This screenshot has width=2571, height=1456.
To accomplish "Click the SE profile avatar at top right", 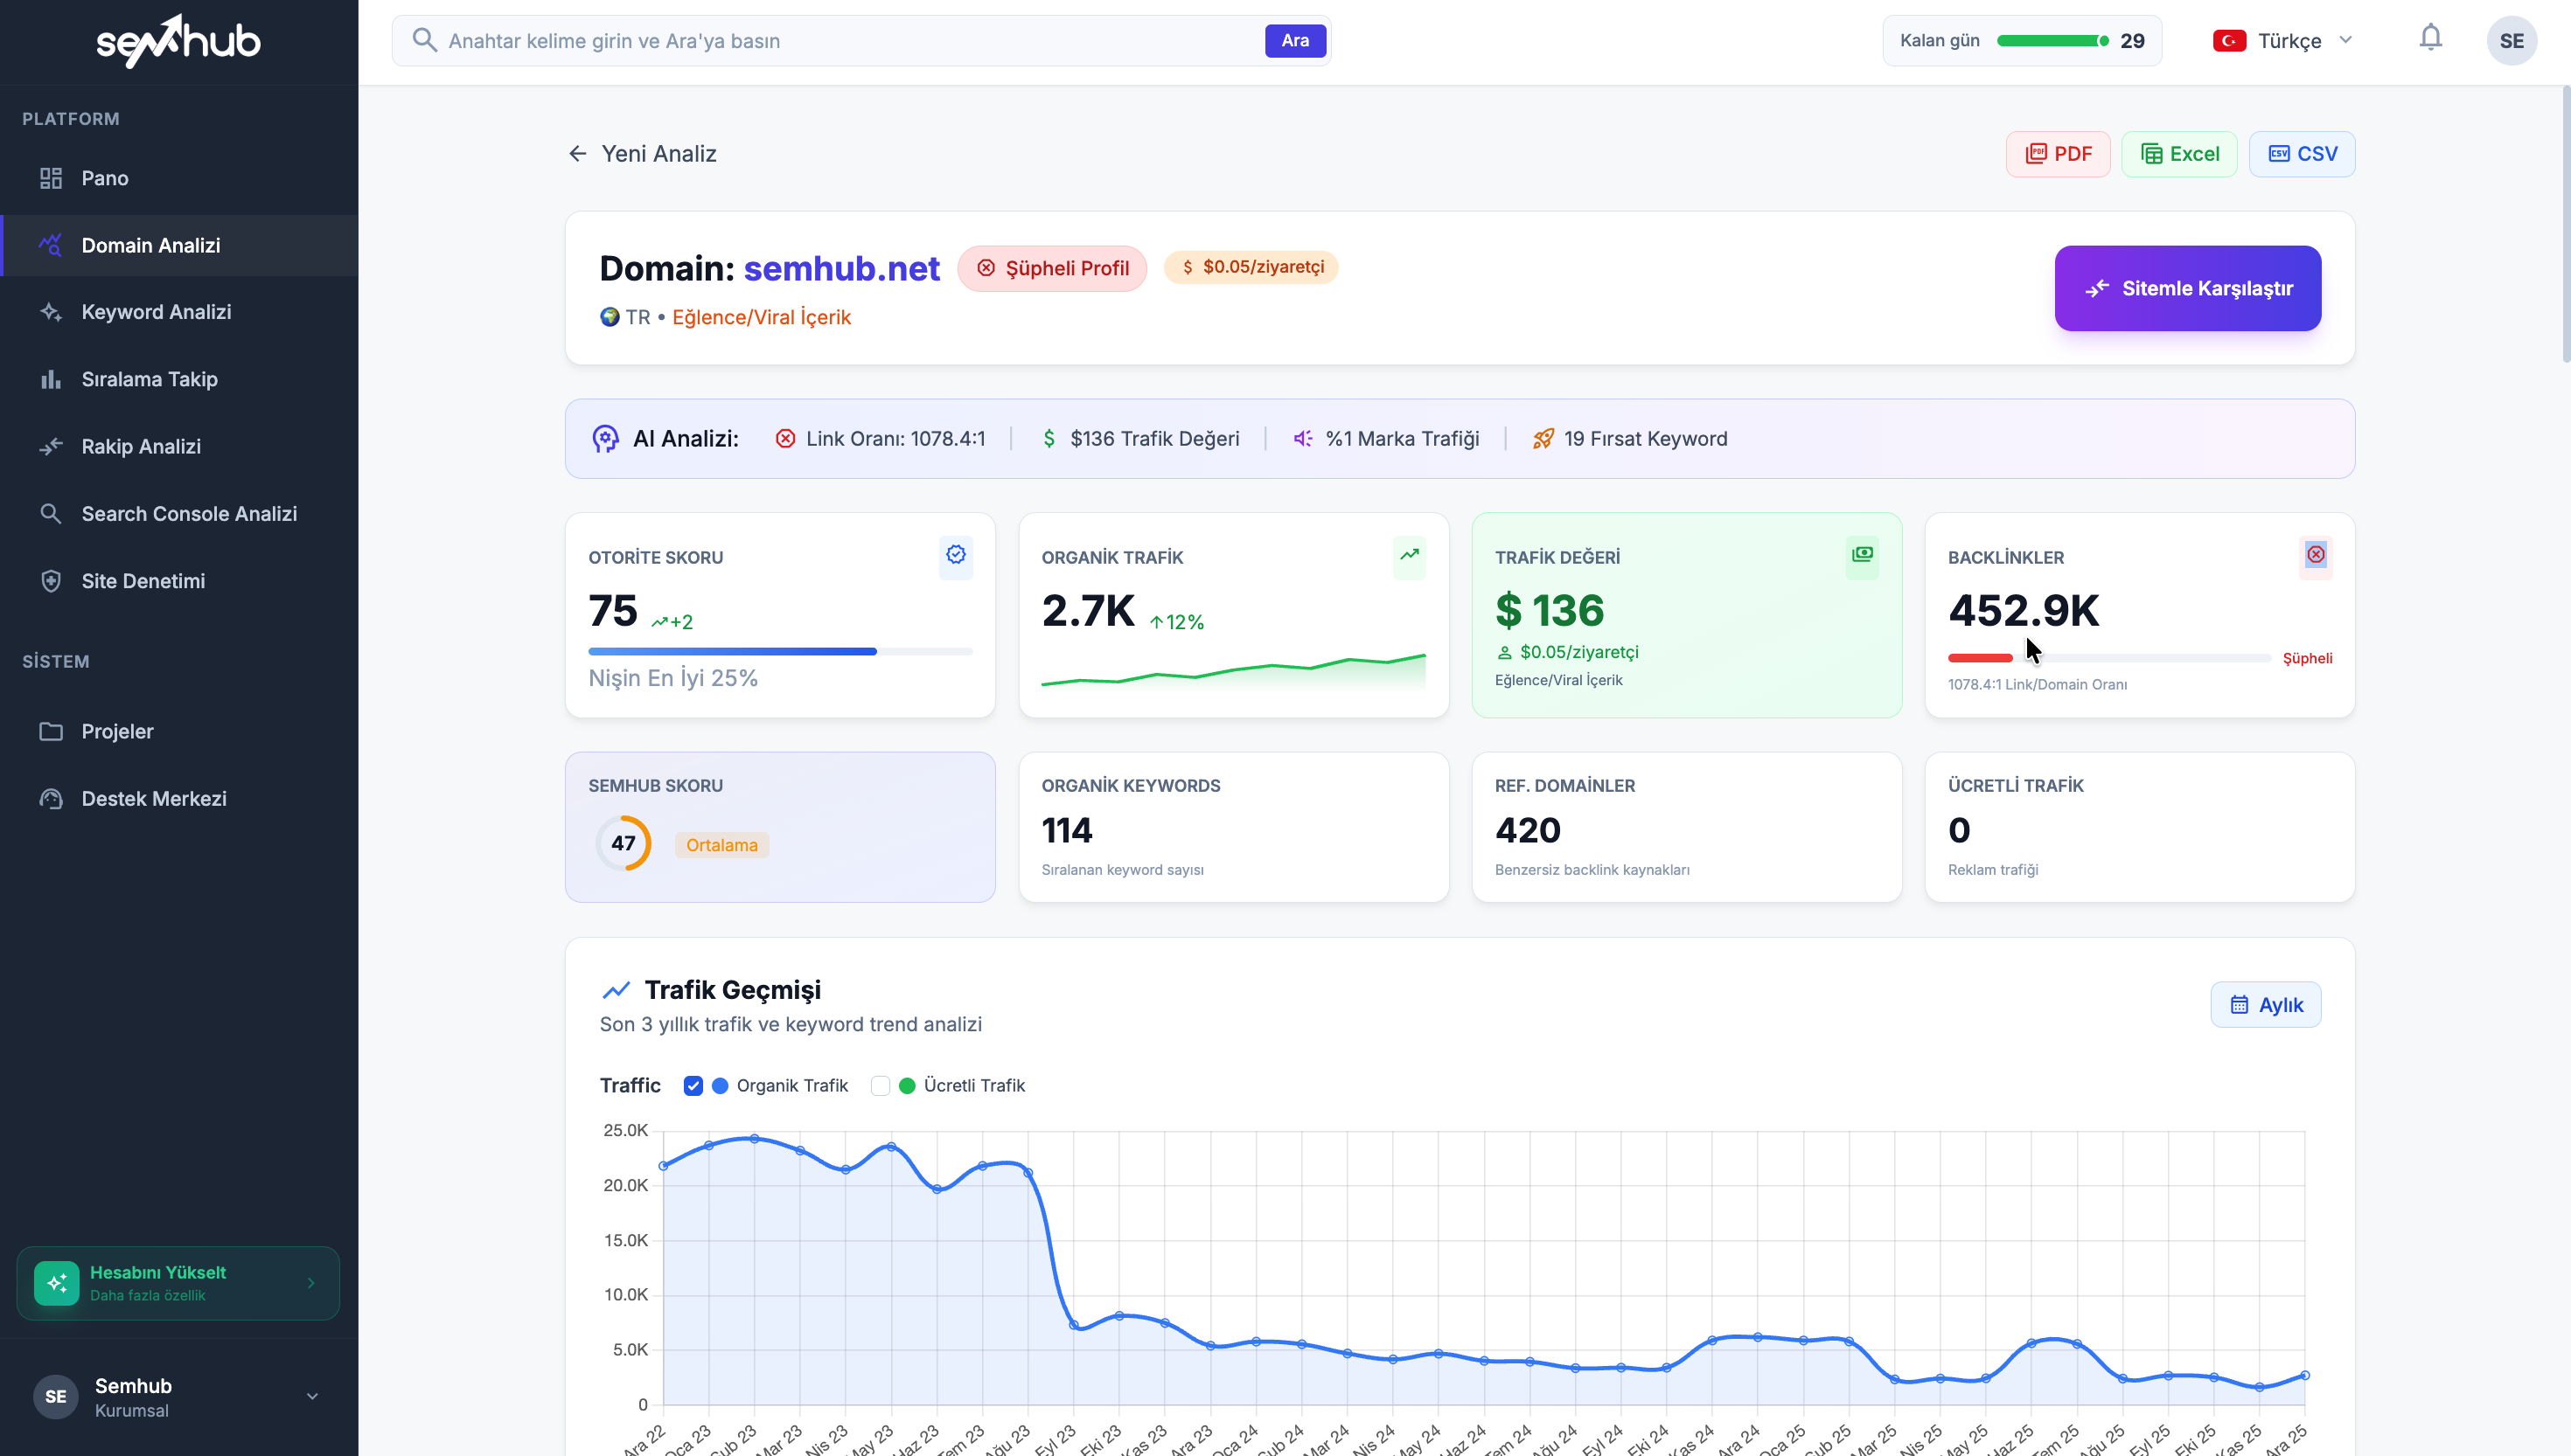I will (x=2511, y=41).
